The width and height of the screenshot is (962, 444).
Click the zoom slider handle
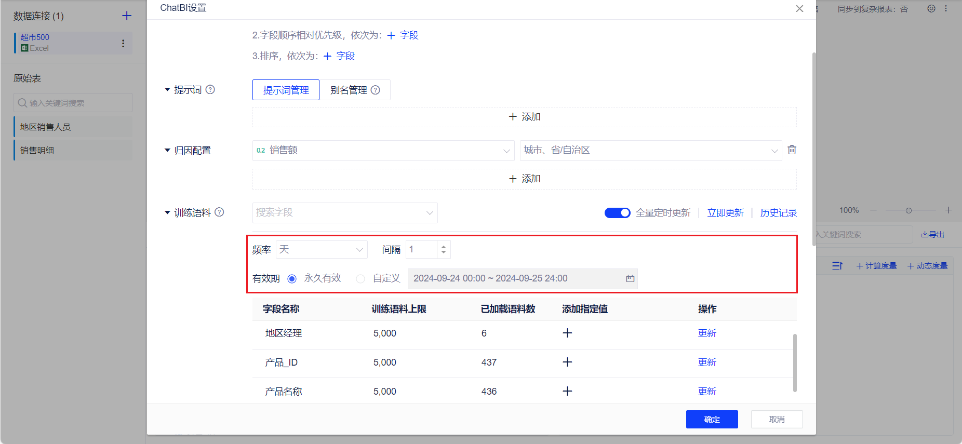click(908, 211)
